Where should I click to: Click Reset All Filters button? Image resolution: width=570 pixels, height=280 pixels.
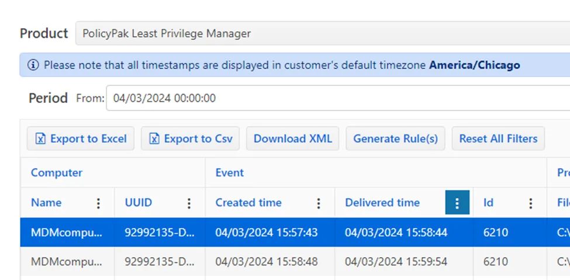click(499, 139)
